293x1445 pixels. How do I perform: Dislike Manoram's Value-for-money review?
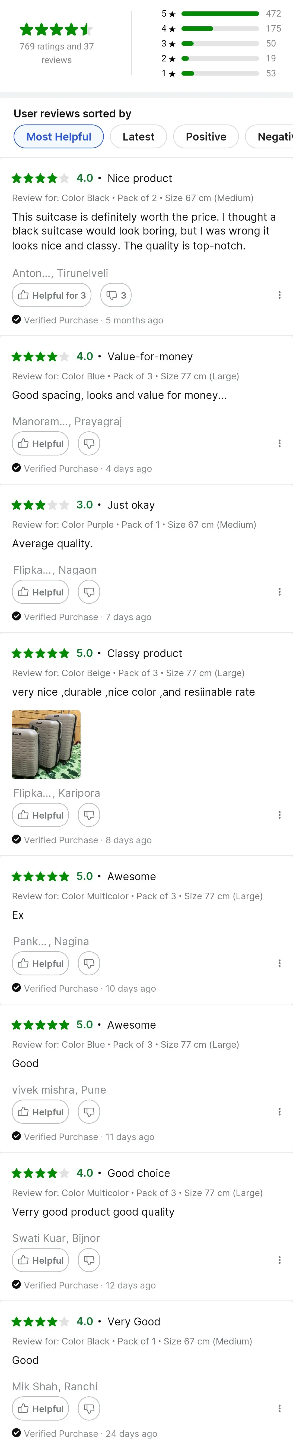tap(88, 444)
